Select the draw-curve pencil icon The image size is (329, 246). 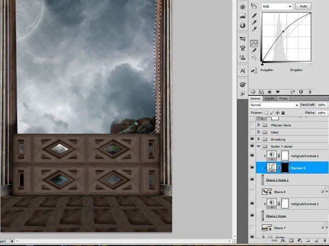[254, 50]
